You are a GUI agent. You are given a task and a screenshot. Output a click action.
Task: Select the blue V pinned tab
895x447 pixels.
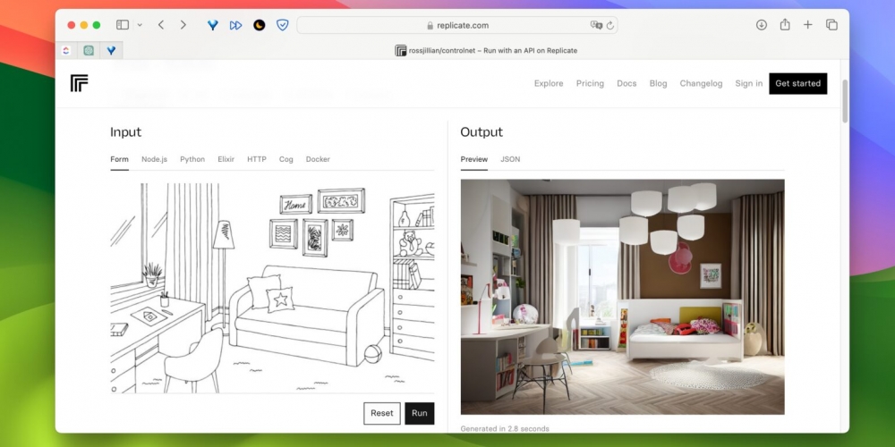click(111, 51)
